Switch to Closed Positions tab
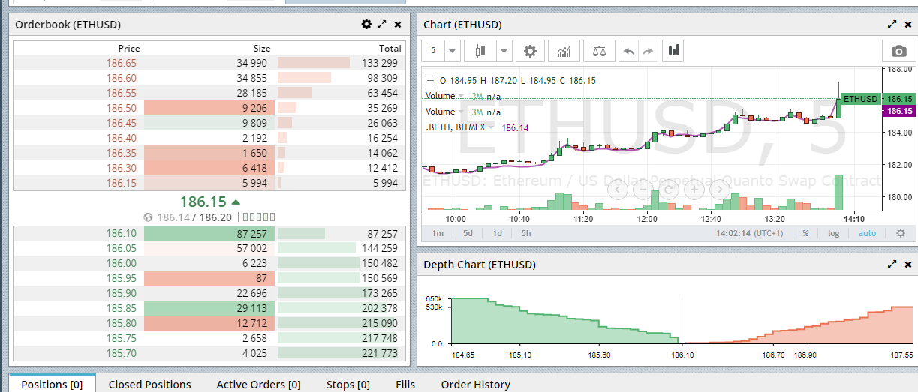Viewport: 918px width, 392px height. [149, 384]
